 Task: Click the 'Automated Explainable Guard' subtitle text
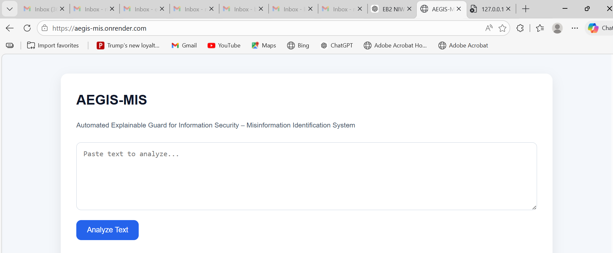(216, 125)
